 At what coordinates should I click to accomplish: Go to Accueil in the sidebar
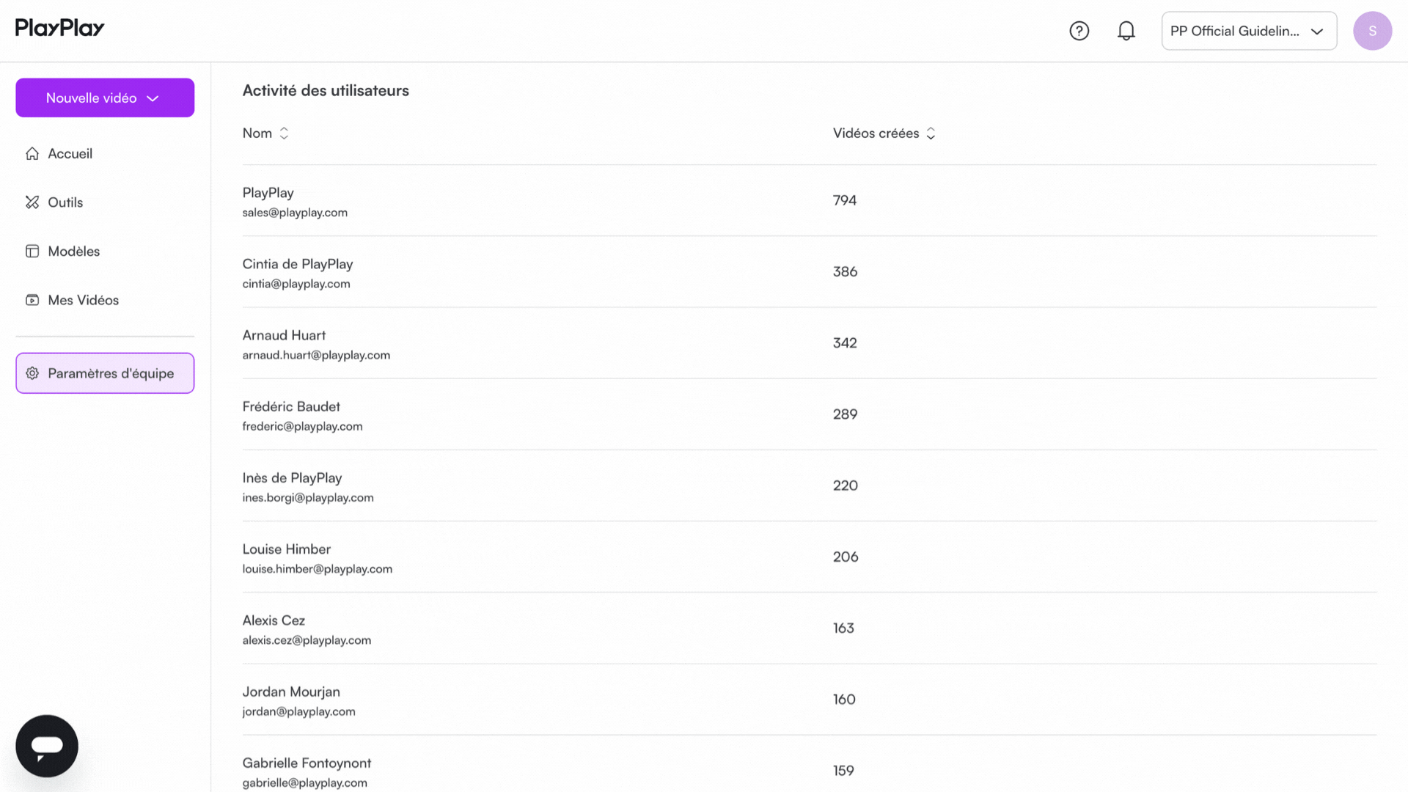click(x=70, y=153)
